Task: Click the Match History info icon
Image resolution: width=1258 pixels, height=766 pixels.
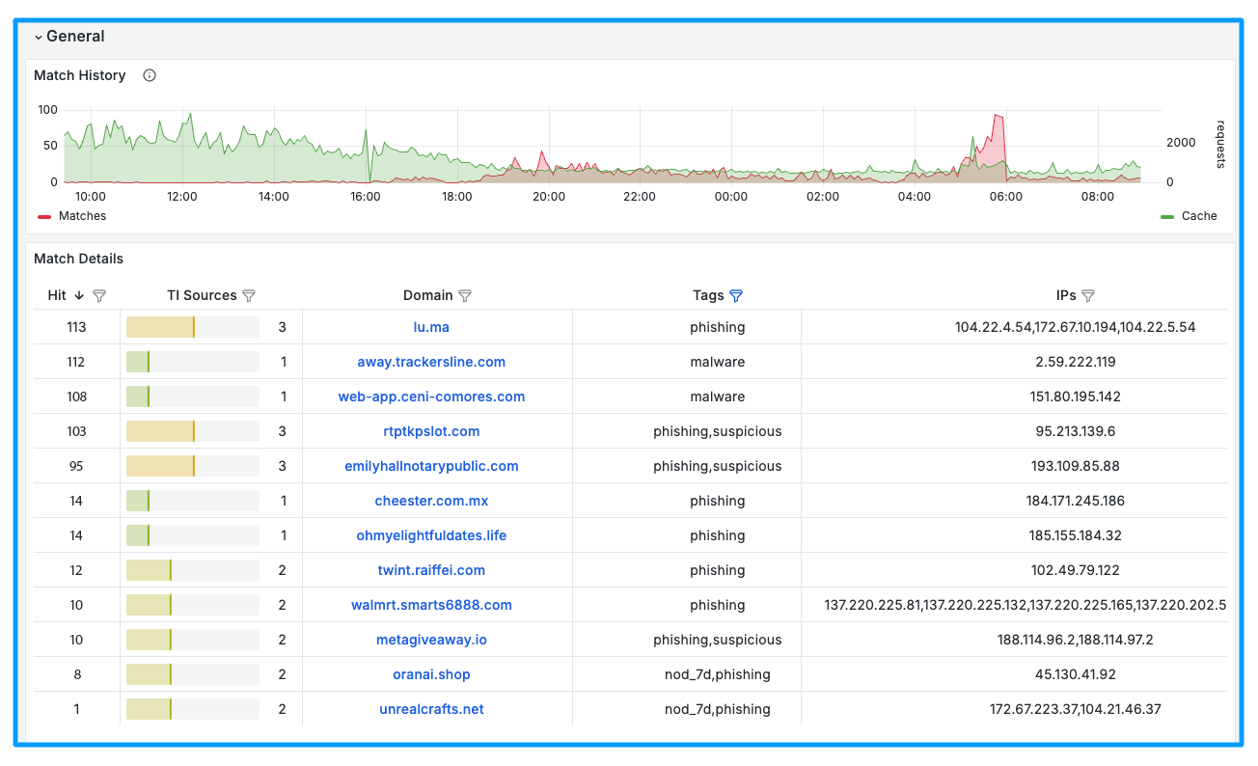Action: 150,75
